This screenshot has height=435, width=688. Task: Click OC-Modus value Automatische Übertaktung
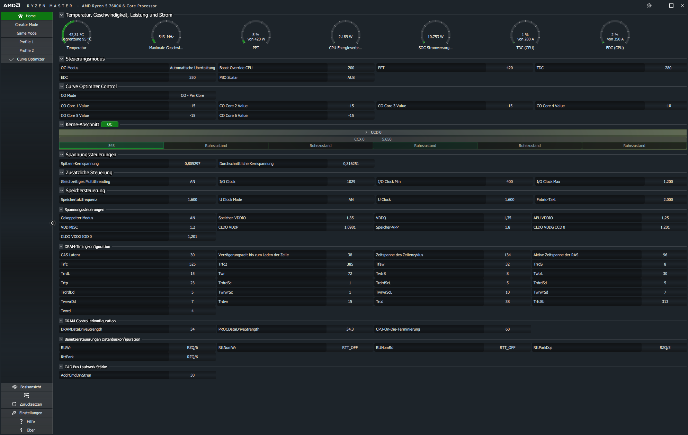pos(193,68)
